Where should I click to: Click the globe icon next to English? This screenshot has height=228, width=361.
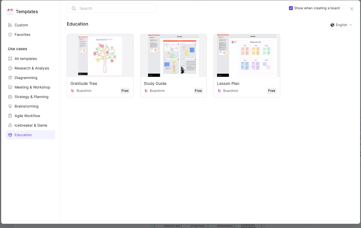pyautogui.click(x=332, y=25)
